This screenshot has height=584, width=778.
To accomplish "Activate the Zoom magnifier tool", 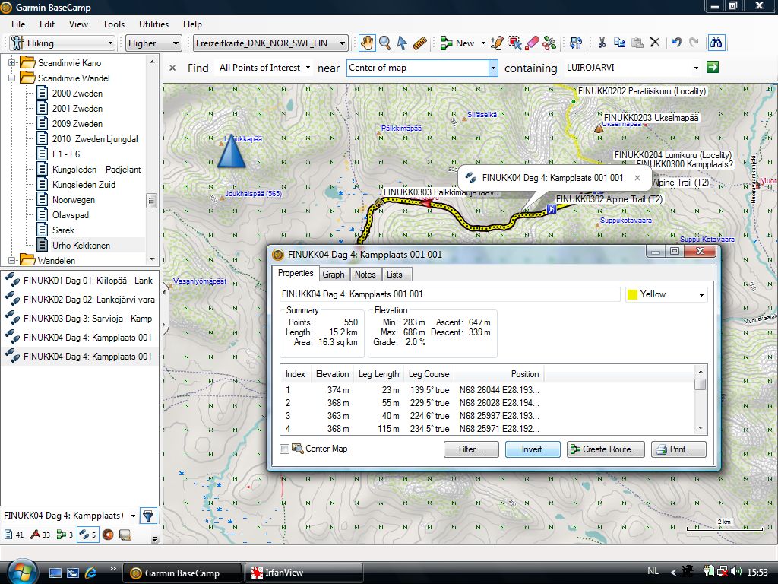I will coord(385,43).
